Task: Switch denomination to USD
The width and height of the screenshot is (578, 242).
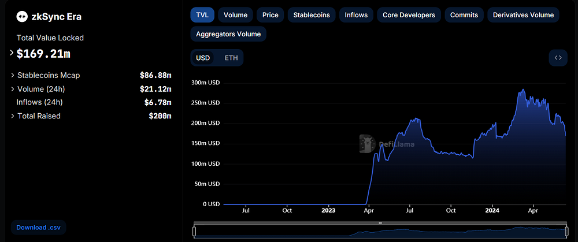Action: (x=203, y=58)
